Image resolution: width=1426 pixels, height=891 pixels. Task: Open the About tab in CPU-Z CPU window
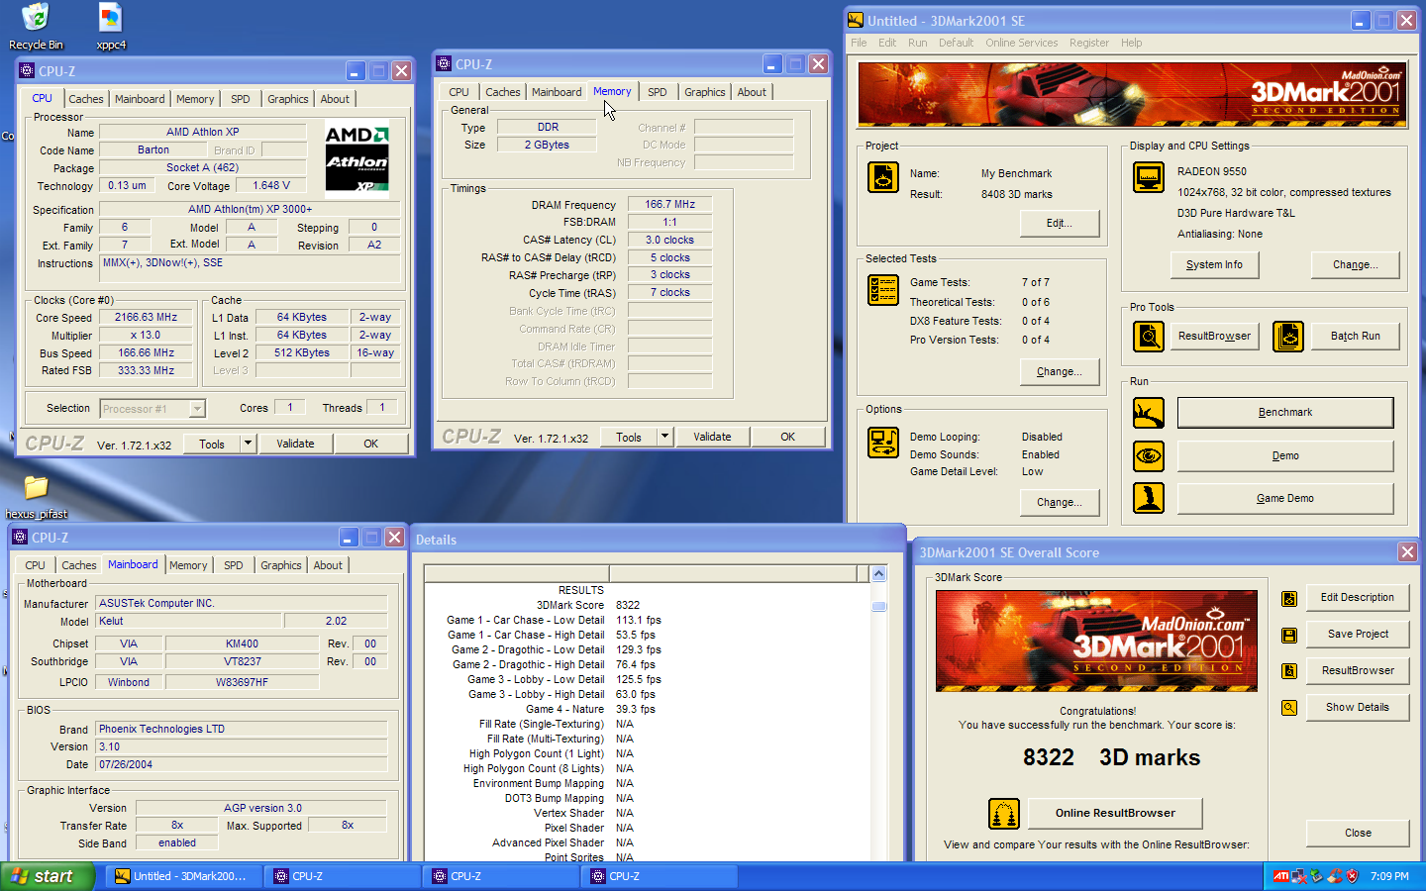[x=335, y=99]
